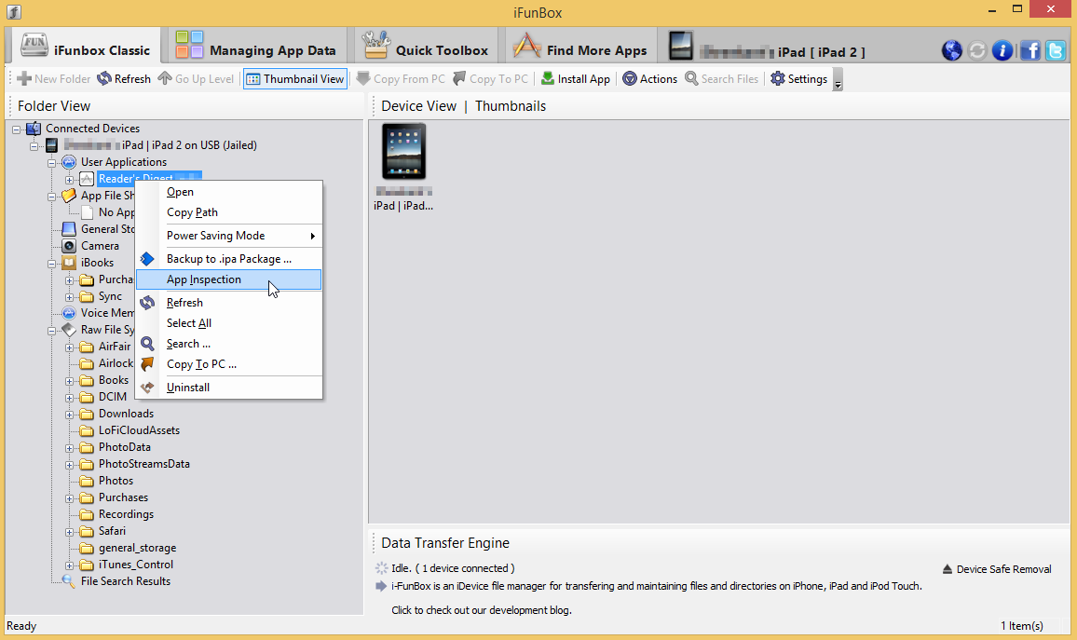The image size is (1077, 640).
Task: Click the Thumbnails heading label
Action: (511, 106)
